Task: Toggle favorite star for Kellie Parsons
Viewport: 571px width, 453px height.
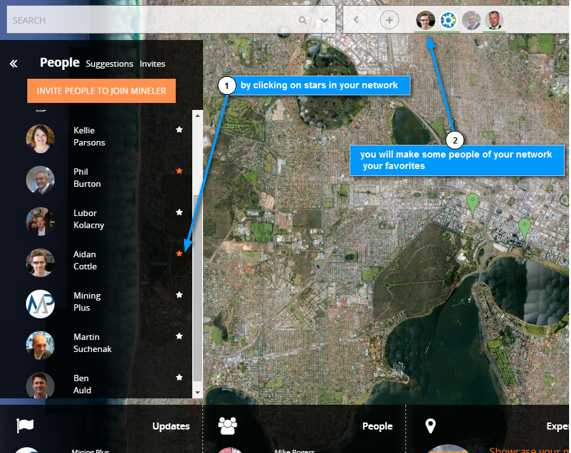Action: (179, 130)
